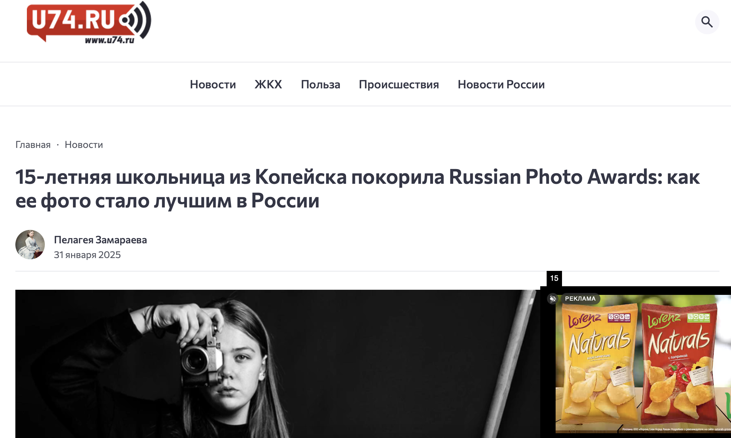Viewport: 731px width, 438px height.
Task: Click the U74.RU site logo
Action: point(89,22)
